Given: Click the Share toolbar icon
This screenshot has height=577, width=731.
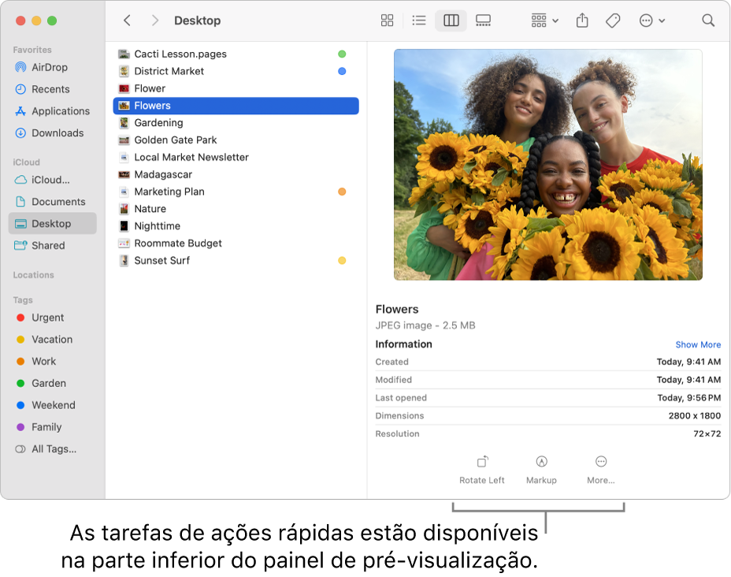Looking at the screenshot, I should click(x=582, y=20).
